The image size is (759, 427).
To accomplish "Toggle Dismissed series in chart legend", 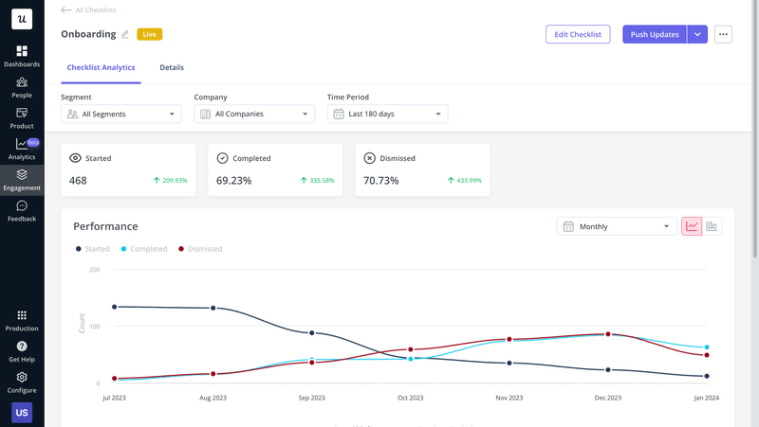I will pyautogui.click(x=200, y=249).
